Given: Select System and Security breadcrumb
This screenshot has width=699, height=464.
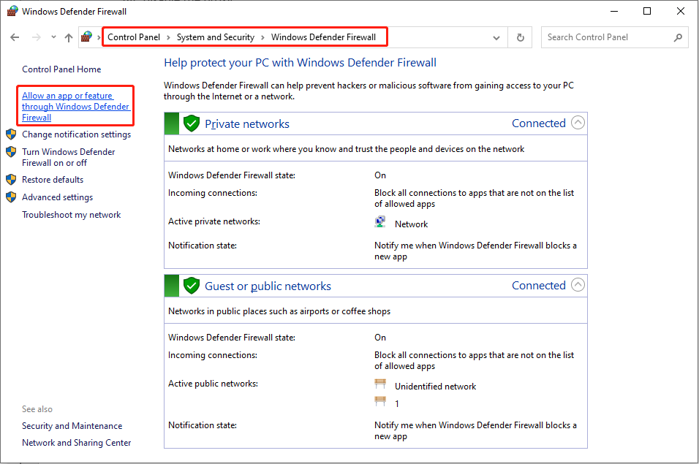Looking at the screenshot, I should point(215,37).
